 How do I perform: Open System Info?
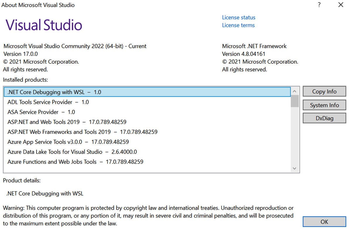point(324,105)
